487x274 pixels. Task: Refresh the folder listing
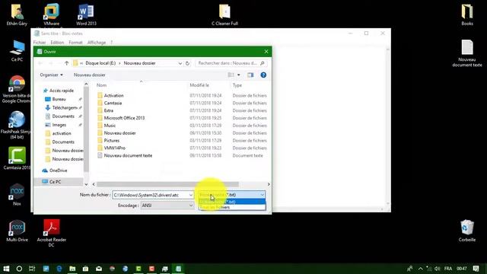click(x=187, y=63)
